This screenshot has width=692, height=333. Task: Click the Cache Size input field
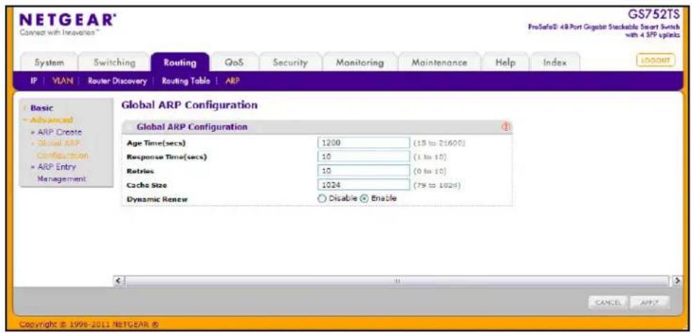363,185
